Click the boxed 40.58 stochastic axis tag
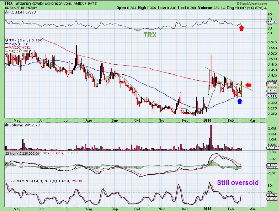Viewport: 279px width, 211px height. coord(272,195)
